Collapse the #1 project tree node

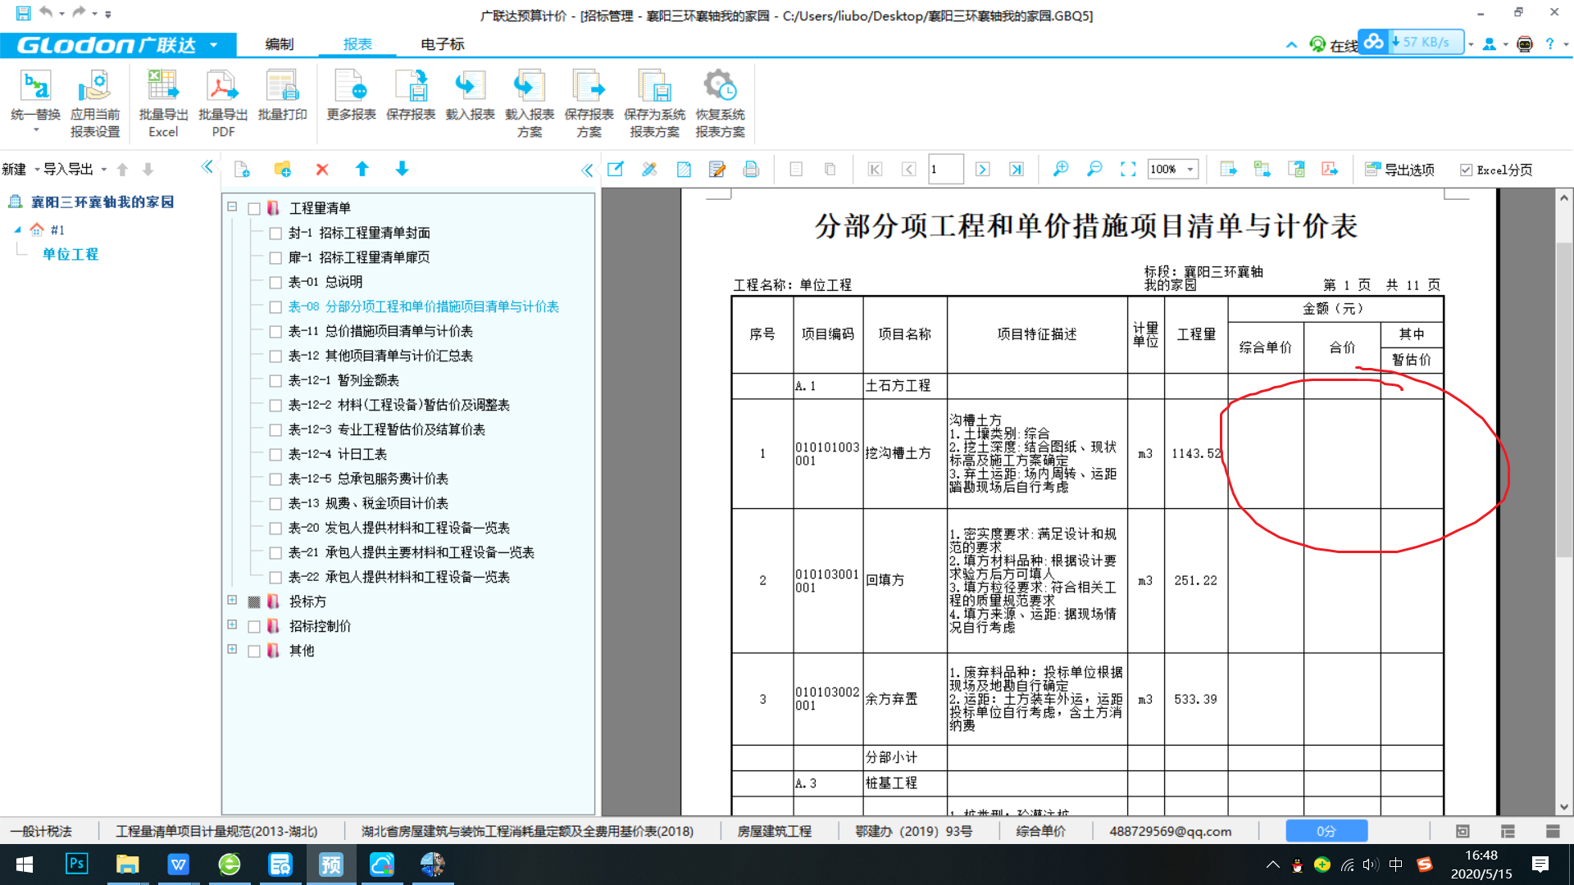pyautogui.click(x=17, y=229)
